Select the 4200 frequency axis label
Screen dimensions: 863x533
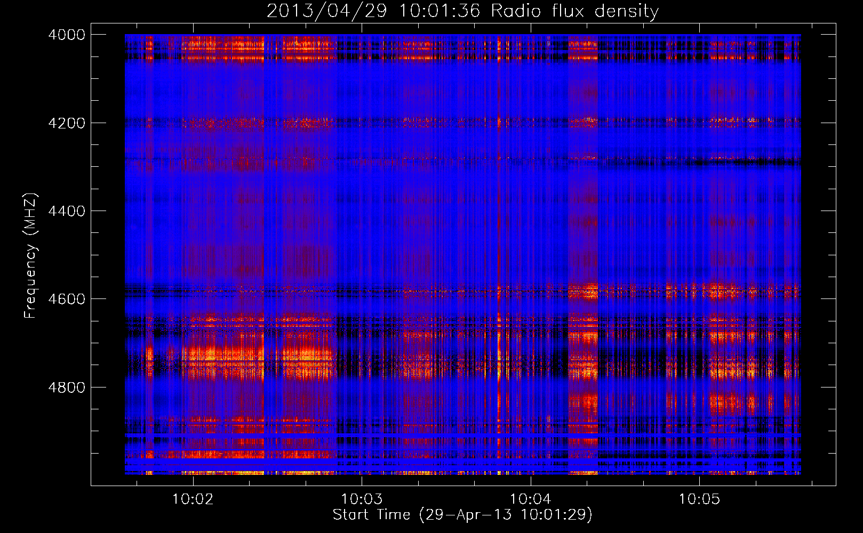click(67, 123)
